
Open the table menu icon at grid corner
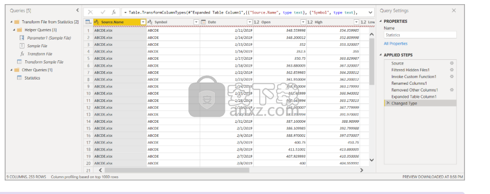88,22
